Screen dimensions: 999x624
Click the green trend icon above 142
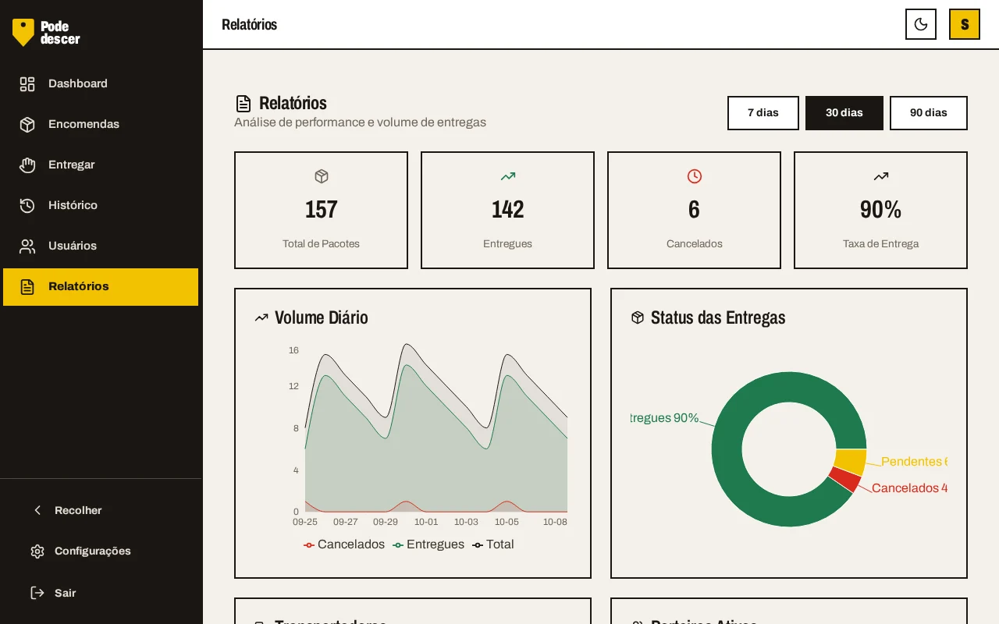(x=508, y=176)
